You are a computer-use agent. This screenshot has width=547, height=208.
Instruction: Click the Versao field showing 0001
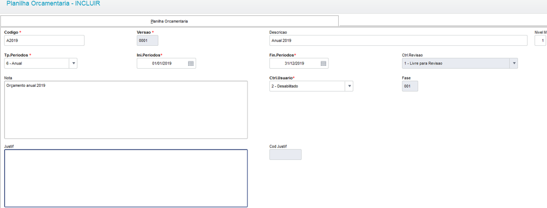(148, 40)
